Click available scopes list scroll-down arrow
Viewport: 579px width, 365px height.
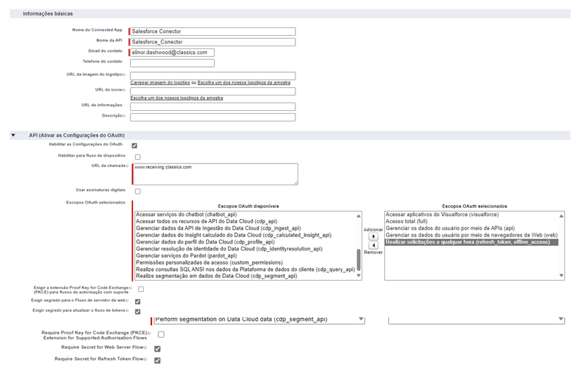(x=358, y=275)
